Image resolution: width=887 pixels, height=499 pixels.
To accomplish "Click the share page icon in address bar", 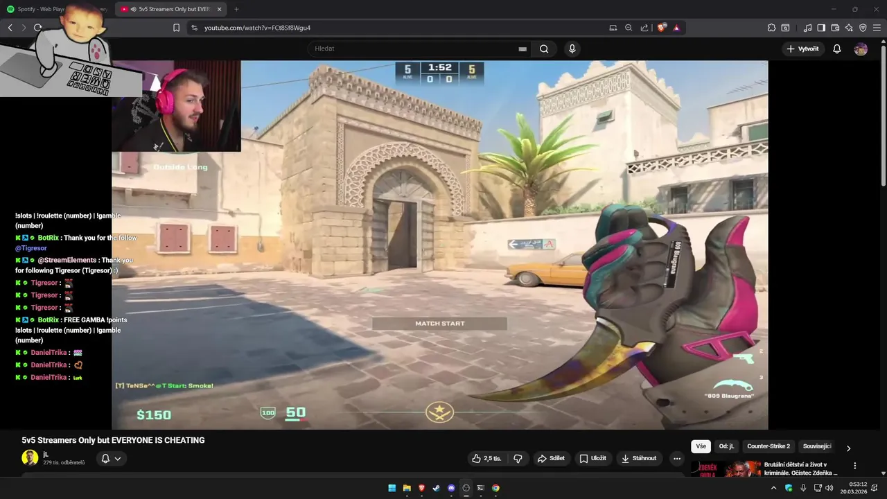I will (x=644, y=28).
